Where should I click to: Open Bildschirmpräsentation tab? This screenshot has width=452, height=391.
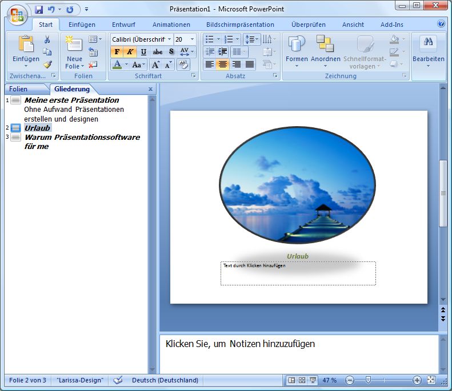tap(240, 25)
